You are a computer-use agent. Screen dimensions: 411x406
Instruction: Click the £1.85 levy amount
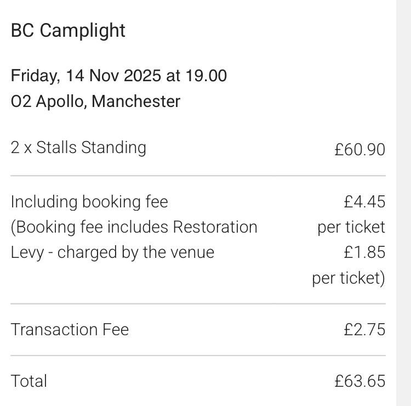[x=364, y=252]
